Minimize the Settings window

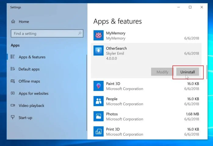coord(179,7)
